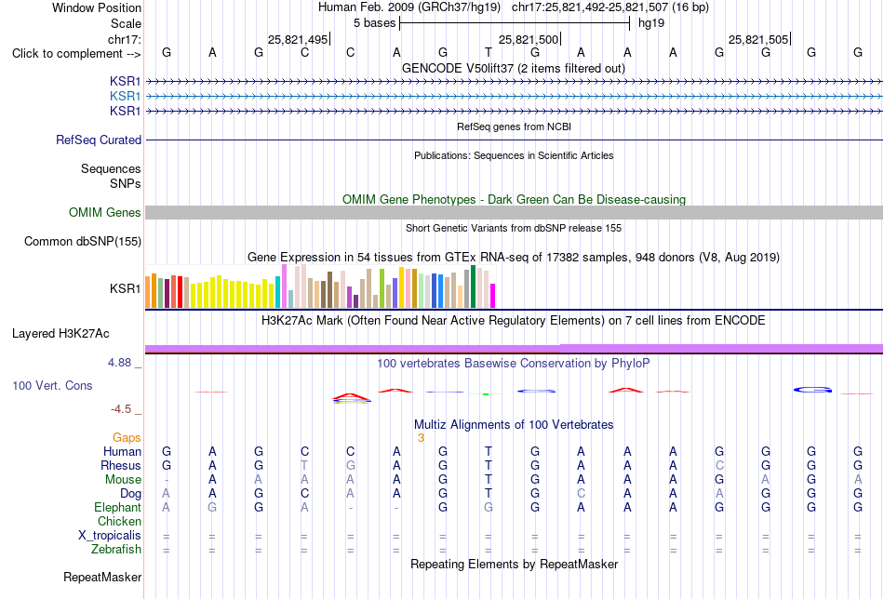Image resolution: width=884 pixels, height=599 pixels.
Task: Click the 'Click to complement -->' label
Action: click(x=76, y=54)
